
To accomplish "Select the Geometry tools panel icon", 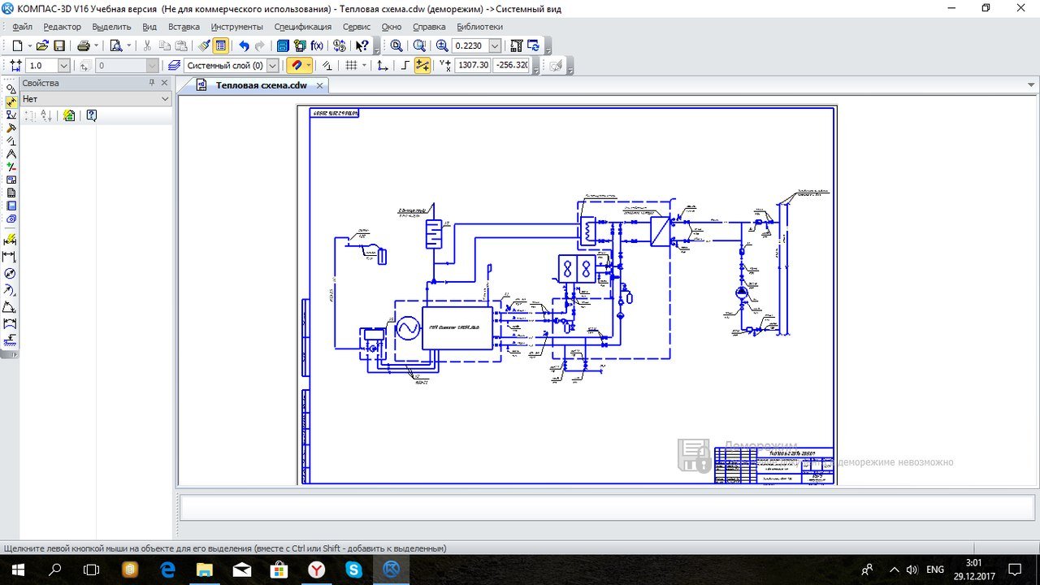I will click(x=11, y=89).
